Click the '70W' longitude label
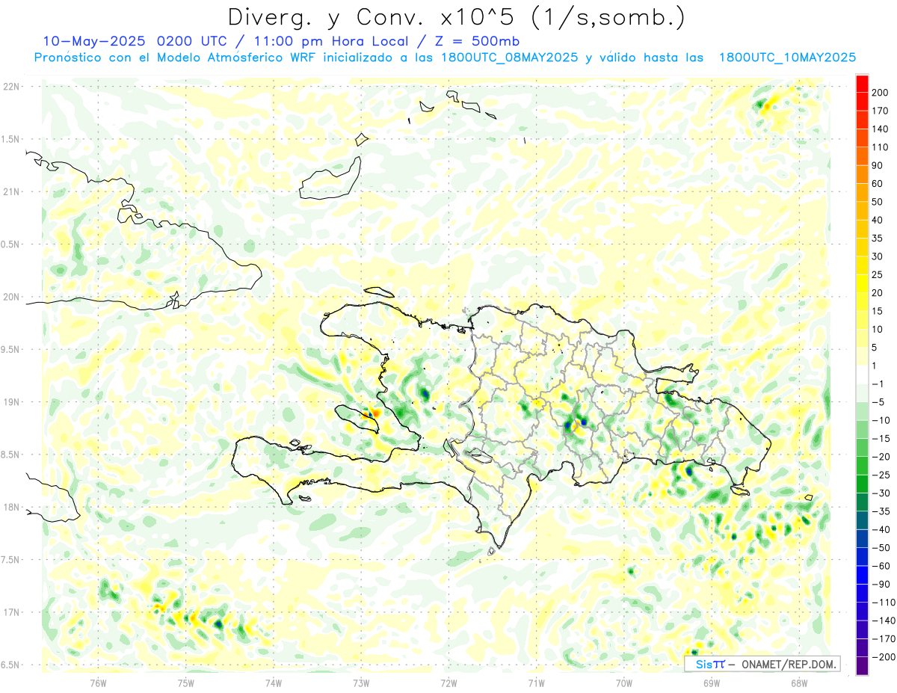Image resolution: width=897 pixels, height=693 pixels. coord(624,683)
